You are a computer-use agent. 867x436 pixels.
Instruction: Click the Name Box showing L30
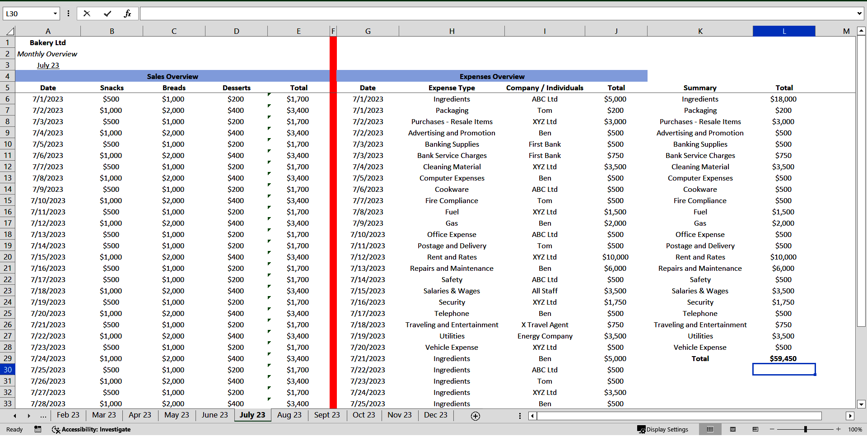point(27,14)
